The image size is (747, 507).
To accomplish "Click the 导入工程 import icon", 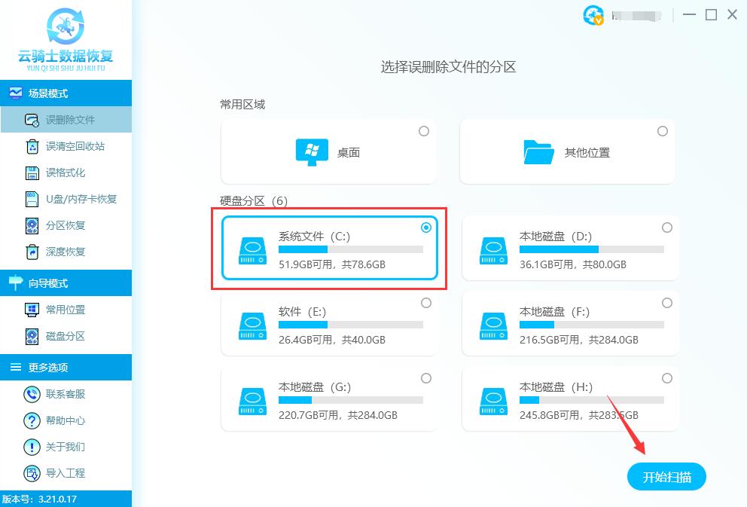I will point(32,473).
